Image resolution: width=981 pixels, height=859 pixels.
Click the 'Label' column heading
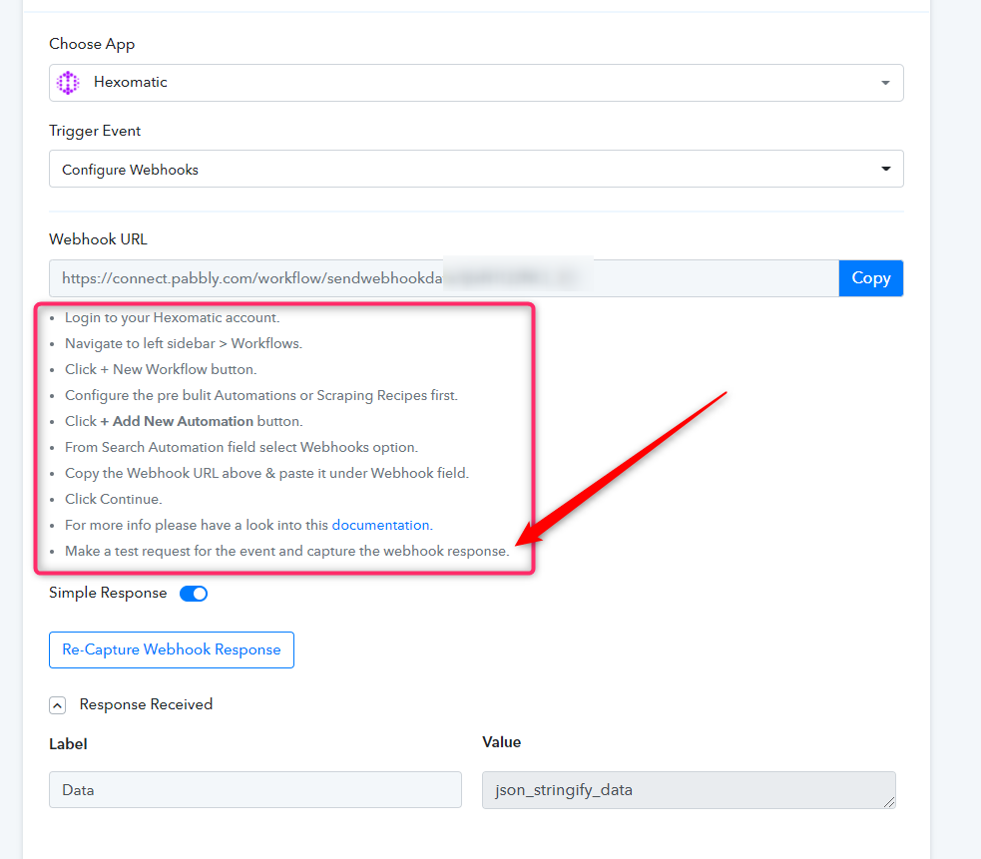click(68, 744)
